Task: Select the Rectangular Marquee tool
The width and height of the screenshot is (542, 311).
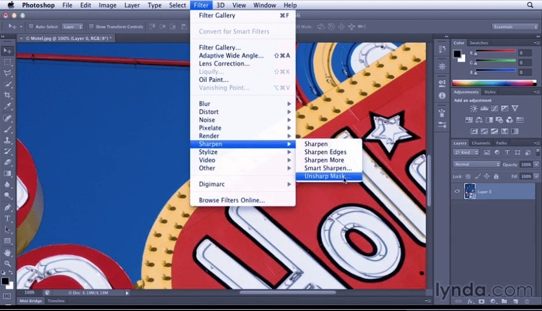Action: tap(7, 62)
